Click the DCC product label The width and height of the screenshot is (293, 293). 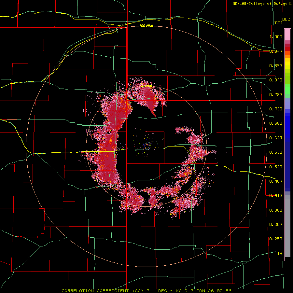coord(286,20)
